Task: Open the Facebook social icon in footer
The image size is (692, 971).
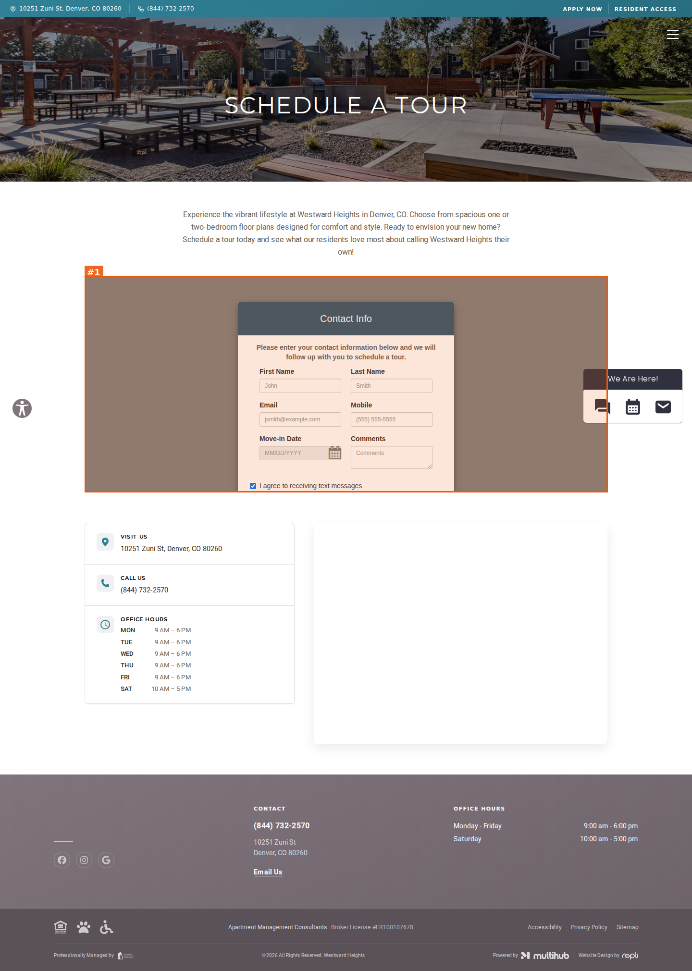Action: [62, 860]
